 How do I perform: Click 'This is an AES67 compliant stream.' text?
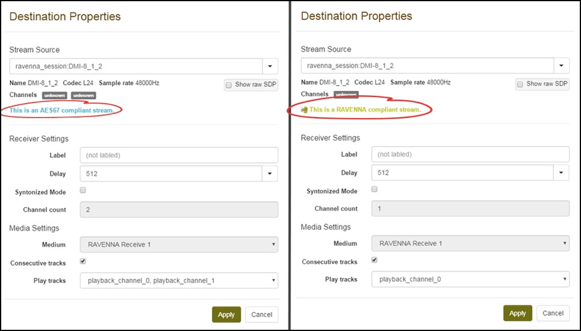pos(62,110)
